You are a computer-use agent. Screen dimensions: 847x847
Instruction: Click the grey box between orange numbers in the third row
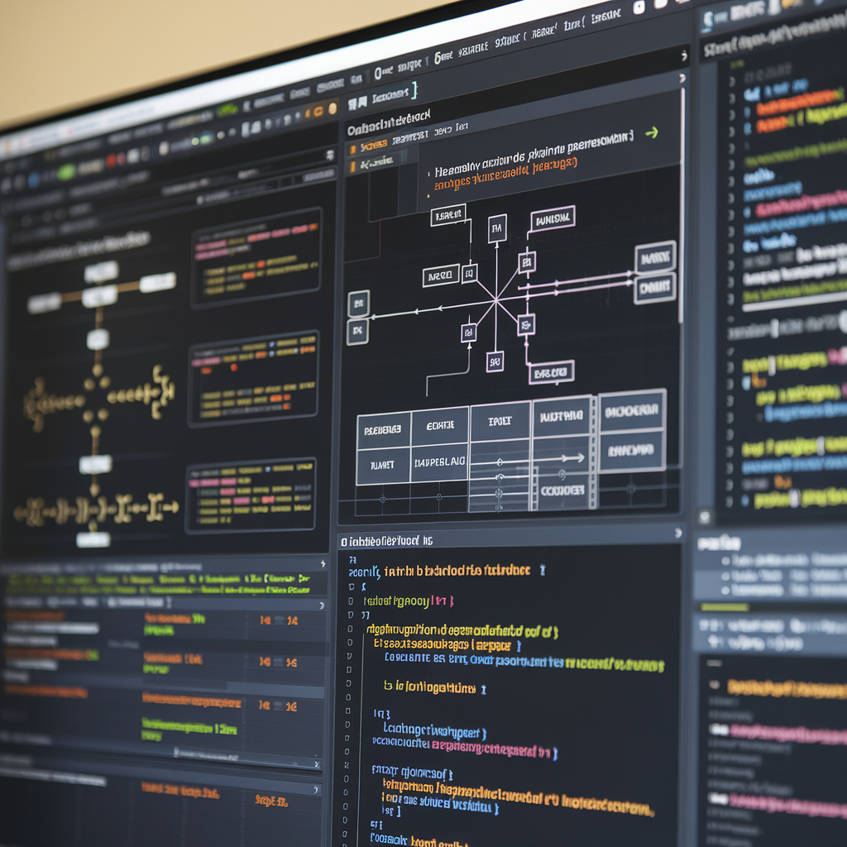(277, 706)
